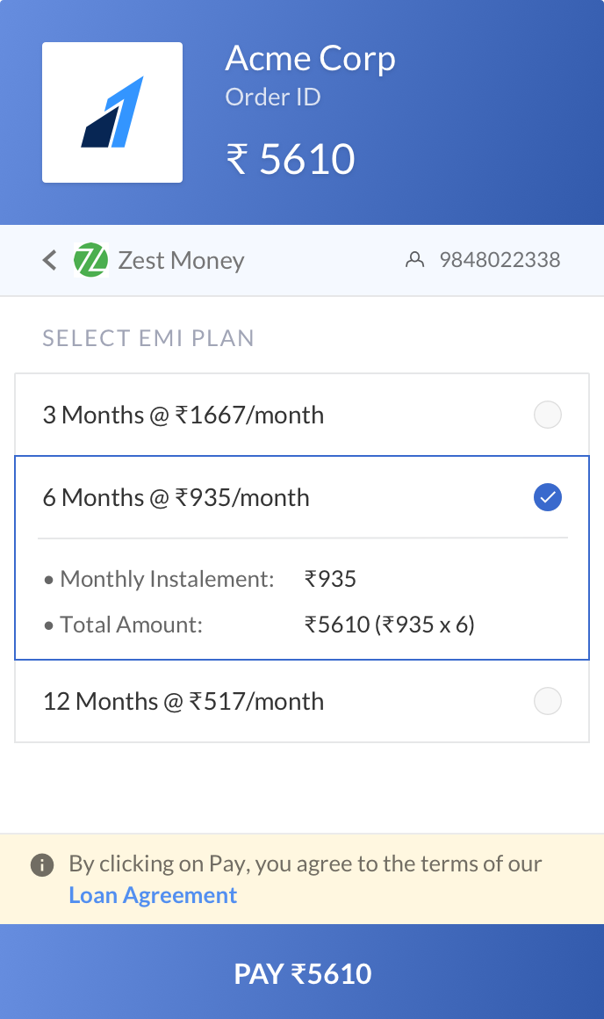This screenshot has width=604, height=1019.
Task: Click the back chevron to return
Action: coord(50,260)
